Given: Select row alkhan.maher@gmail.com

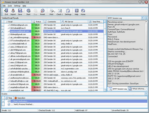Looking at the screenshot, I should (54, 56).
